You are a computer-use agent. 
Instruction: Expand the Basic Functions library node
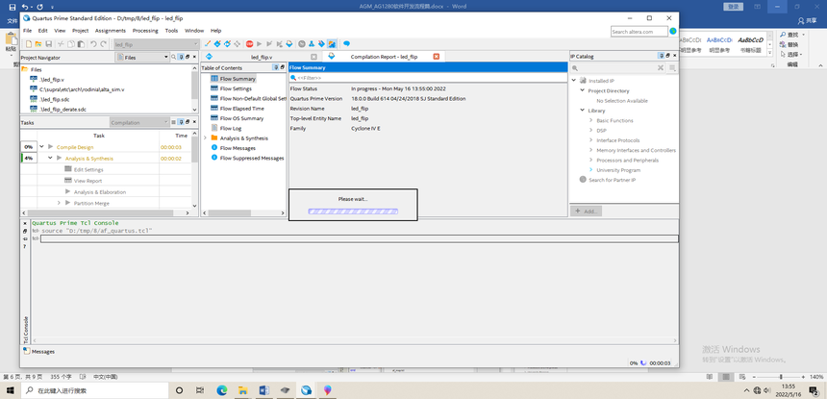[590, 121]
